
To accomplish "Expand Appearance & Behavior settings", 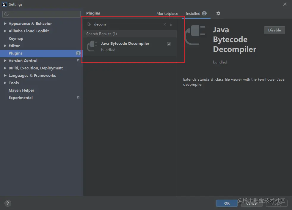I will (x=5, y=24).
